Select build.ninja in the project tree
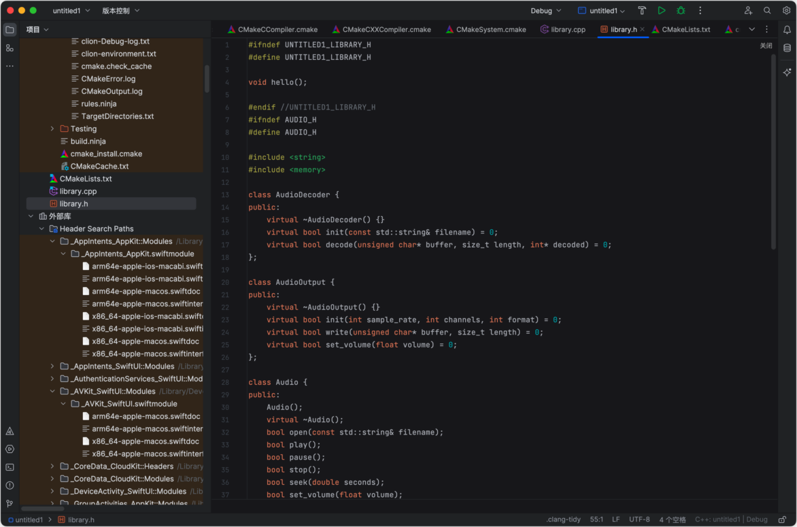797x527 pixels. click(88, 141)
